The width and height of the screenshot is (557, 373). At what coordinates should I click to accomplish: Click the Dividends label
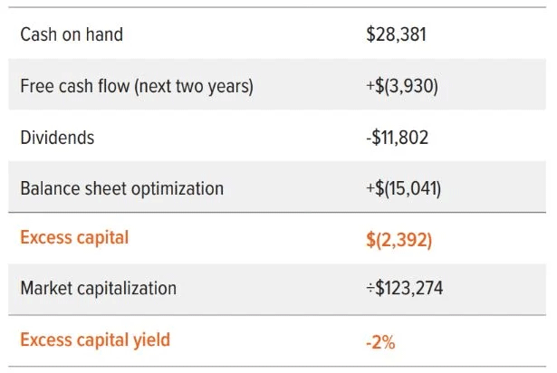tap(57, 139)
